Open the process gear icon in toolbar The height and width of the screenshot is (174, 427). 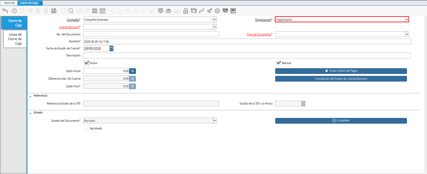[x=217, y=11]
